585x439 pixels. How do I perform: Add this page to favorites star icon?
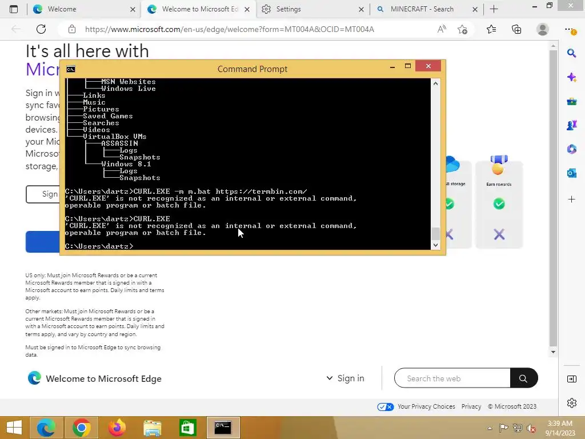tap(463, 29)
